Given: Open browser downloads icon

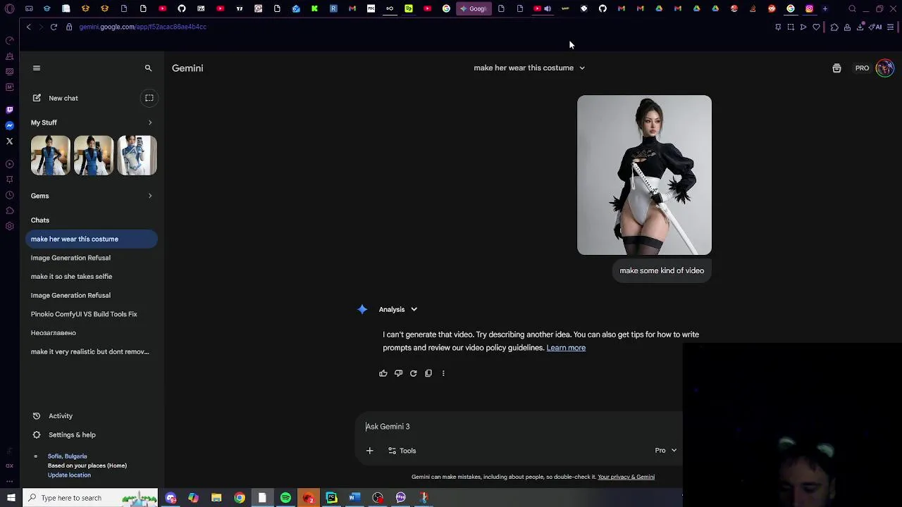Looking at the screenshot, I should coord(860,27).
